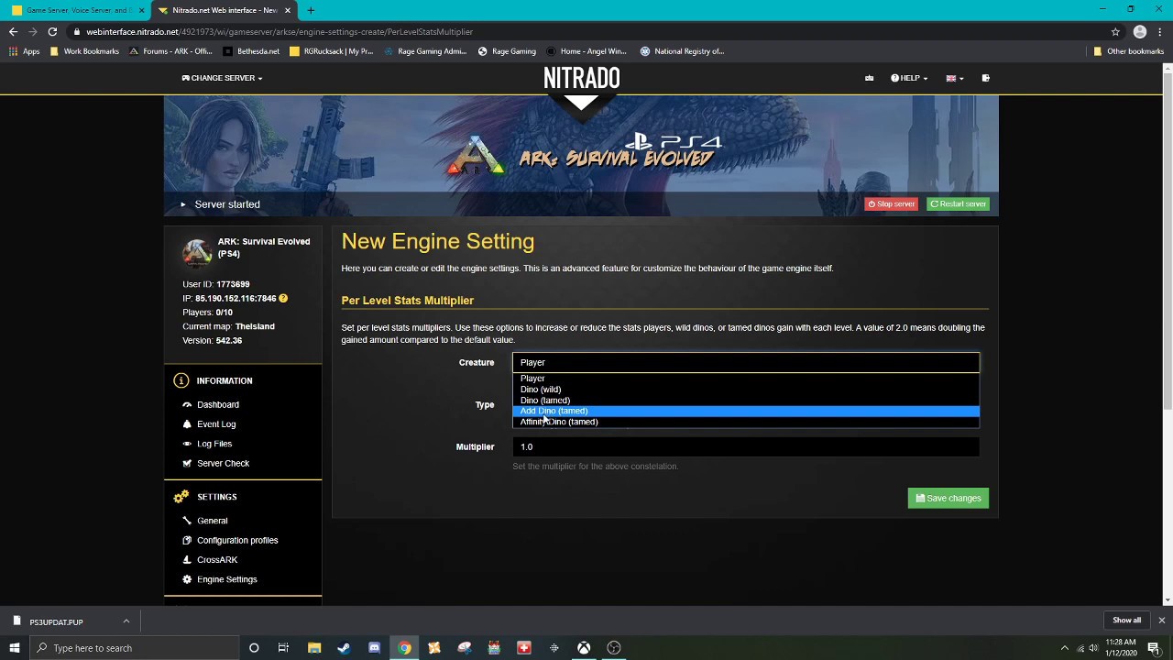The height and width of the screenshot is (660, 1173).
Task: Open a new browser tab with plus icon
Action: (x=311, y=10)
